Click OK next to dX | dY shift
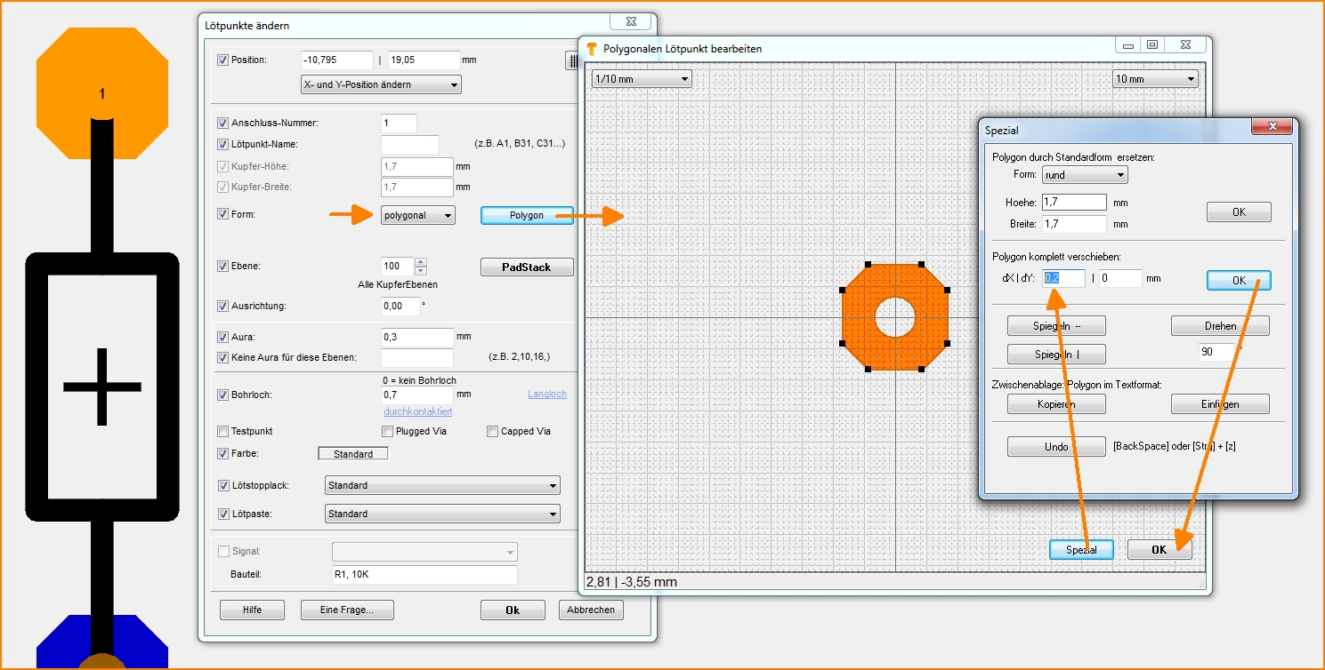This screenshot has height=670, width=1325. pos(1239,280)
